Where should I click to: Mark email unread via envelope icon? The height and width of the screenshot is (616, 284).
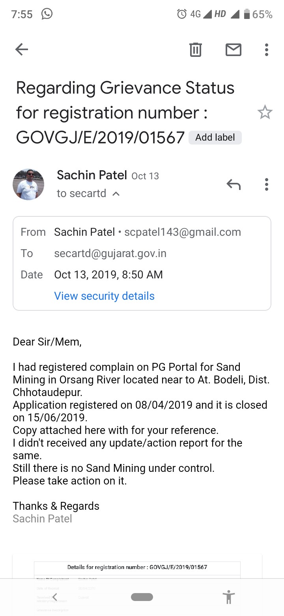[x=234, y=50]
